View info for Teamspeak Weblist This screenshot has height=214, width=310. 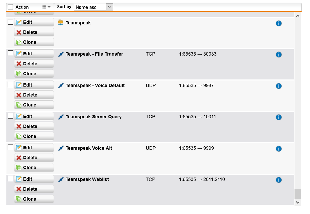pyautogui.click(x=278, y=180)
